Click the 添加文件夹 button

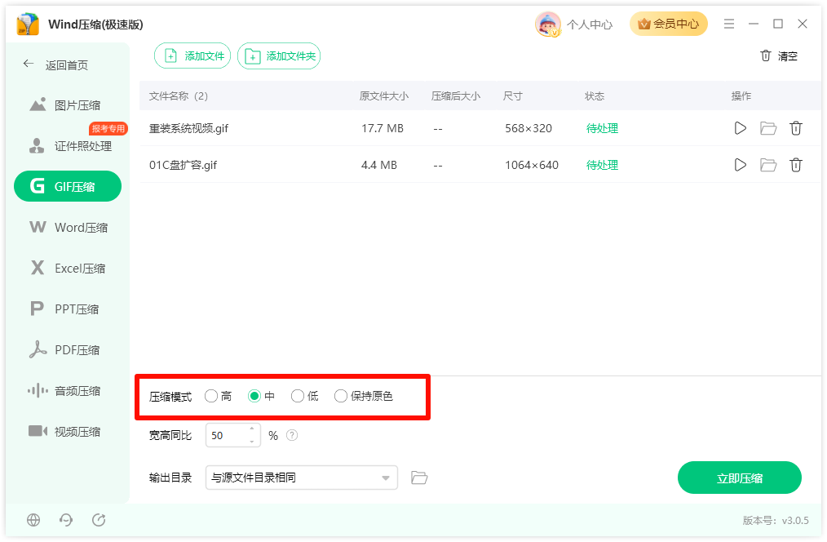point(279,56)
